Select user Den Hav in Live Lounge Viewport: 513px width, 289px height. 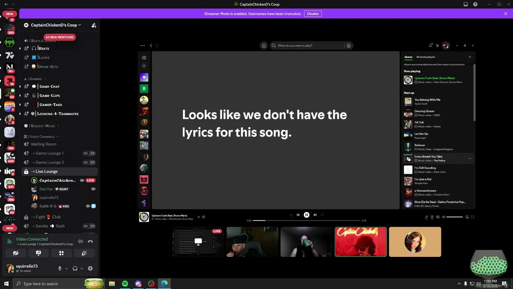tap(64, 189)
